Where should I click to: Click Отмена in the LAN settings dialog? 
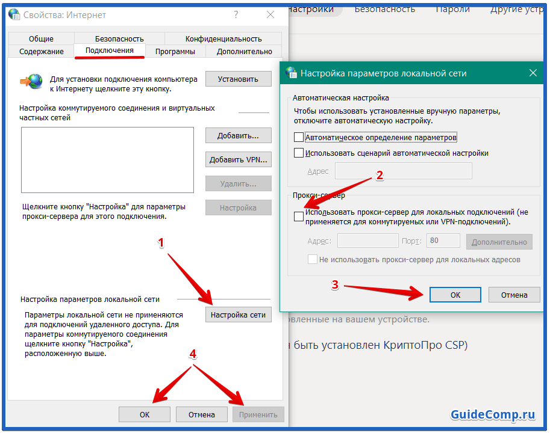(514, 295)
